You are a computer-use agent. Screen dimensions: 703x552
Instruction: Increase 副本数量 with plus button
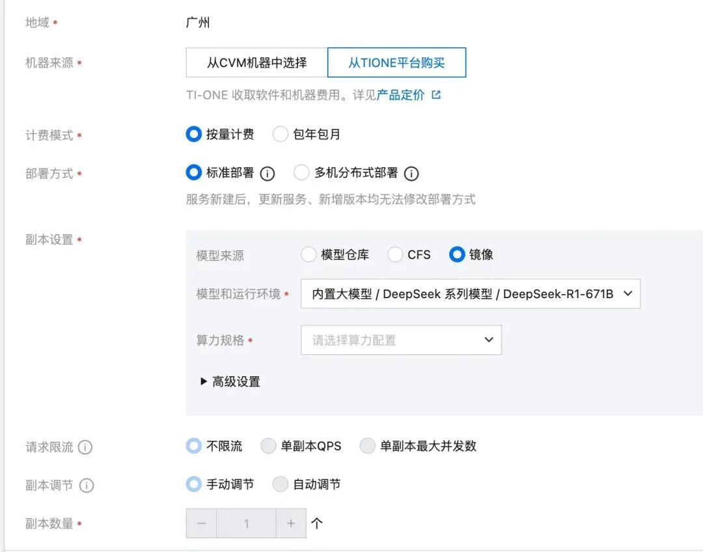point(291,523)
